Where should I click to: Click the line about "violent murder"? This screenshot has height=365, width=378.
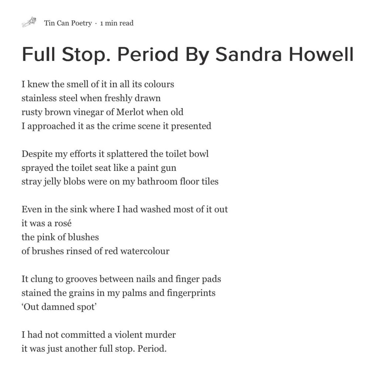click(x=99, y=335)
